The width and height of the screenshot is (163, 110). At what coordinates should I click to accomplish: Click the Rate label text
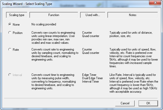coord(16,50)
